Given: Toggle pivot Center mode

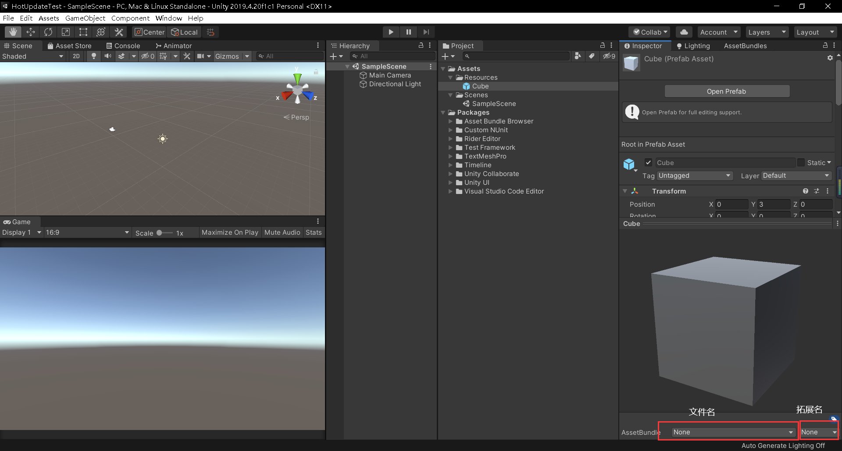Looking at the screenshot, I should point(150,32).
